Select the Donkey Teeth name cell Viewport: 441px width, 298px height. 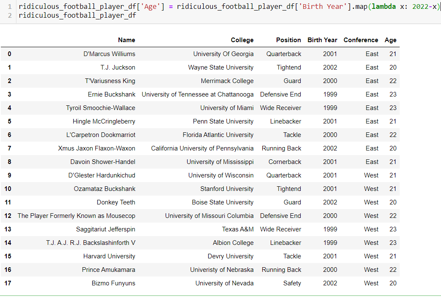116,202
